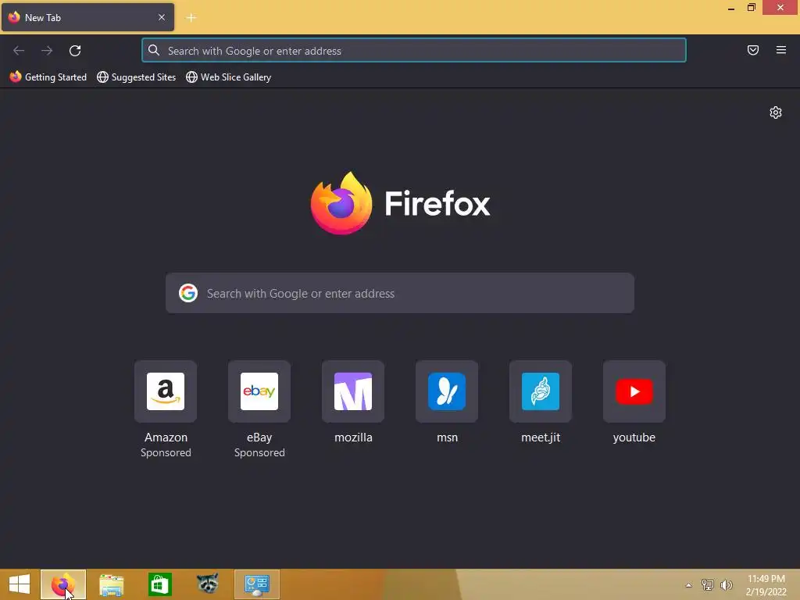Open Windows Store from taskbar
The height and width of the screenshot is (600, 800).
point(159,584)
